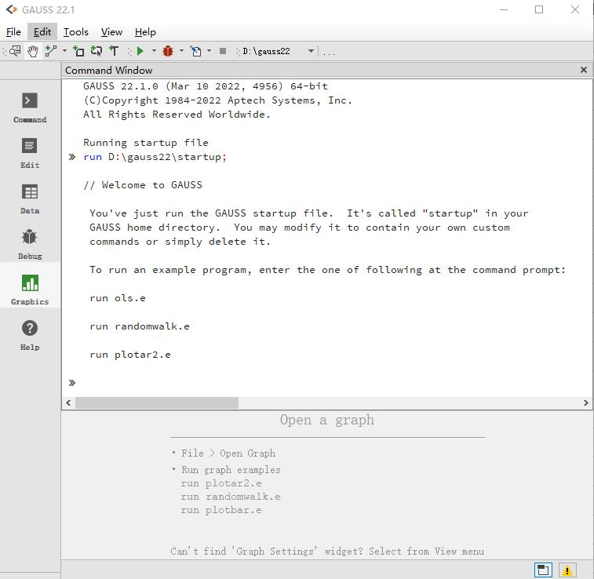Click the red Debug bug icon
594x579 pixels.
pyautogui.click(x=168, y=51)
